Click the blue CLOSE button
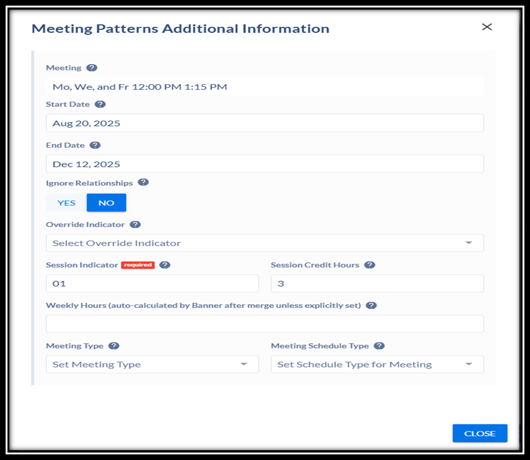Image resolution: width=530 pixels, height=460 pixels. pyautogui.click(x=480, y=433)
